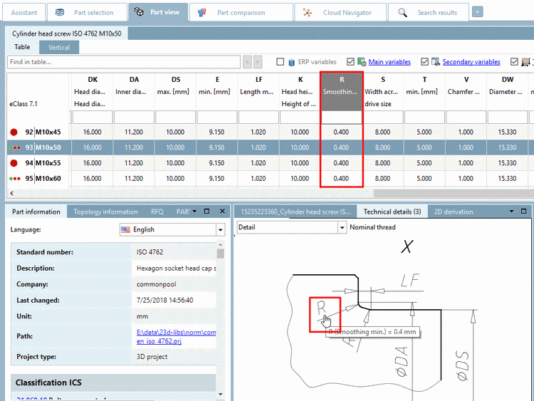Click in Find in table field
The height and width of the screenshot is (401, 534).
coord(124,62)
